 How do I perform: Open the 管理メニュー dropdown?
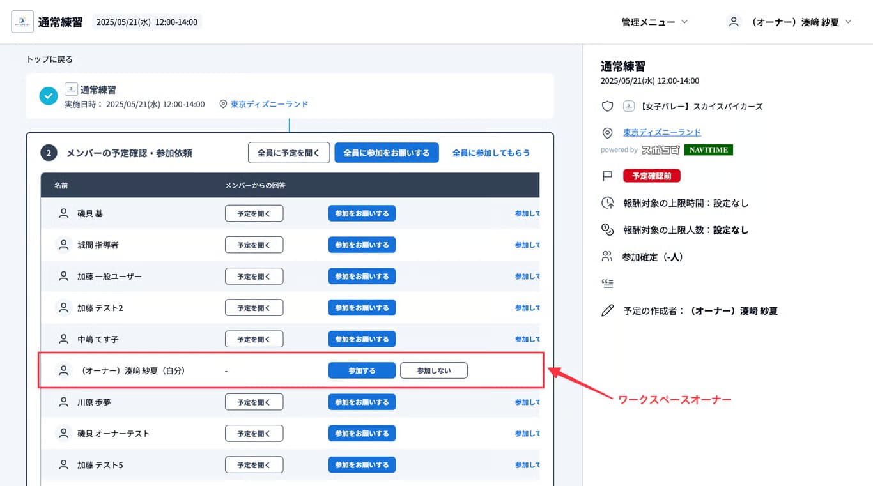[653, 21]
